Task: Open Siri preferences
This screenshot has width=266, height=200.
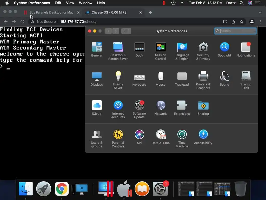Action: point(139,137)
